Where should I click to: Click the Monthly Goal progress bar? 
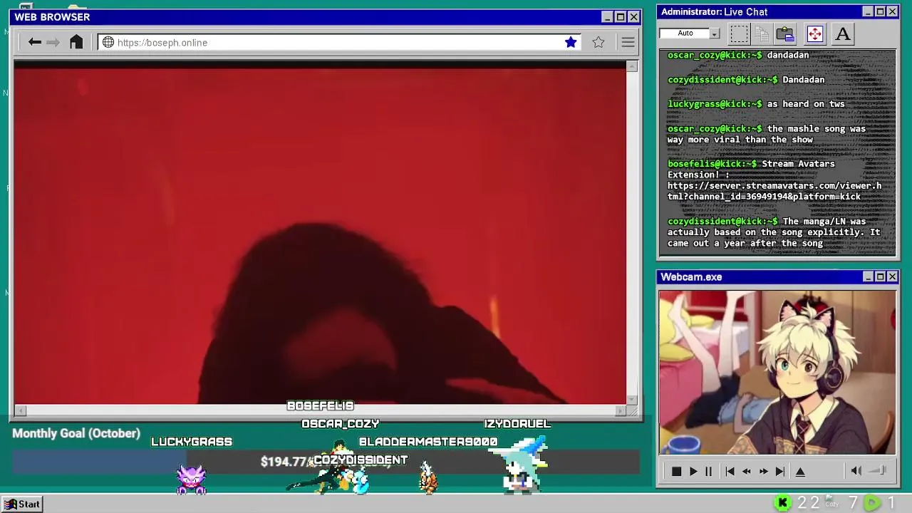pos(326,462)
